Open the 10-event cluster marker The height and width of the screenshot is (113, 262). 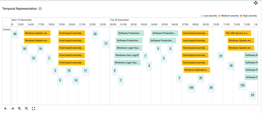pos(69,71)
